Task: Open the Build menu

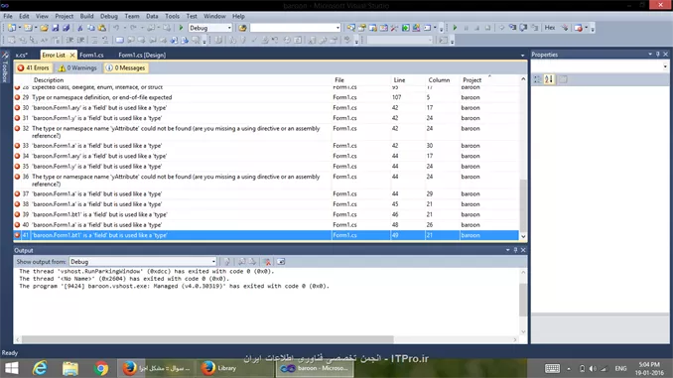Action: point(86,16)
